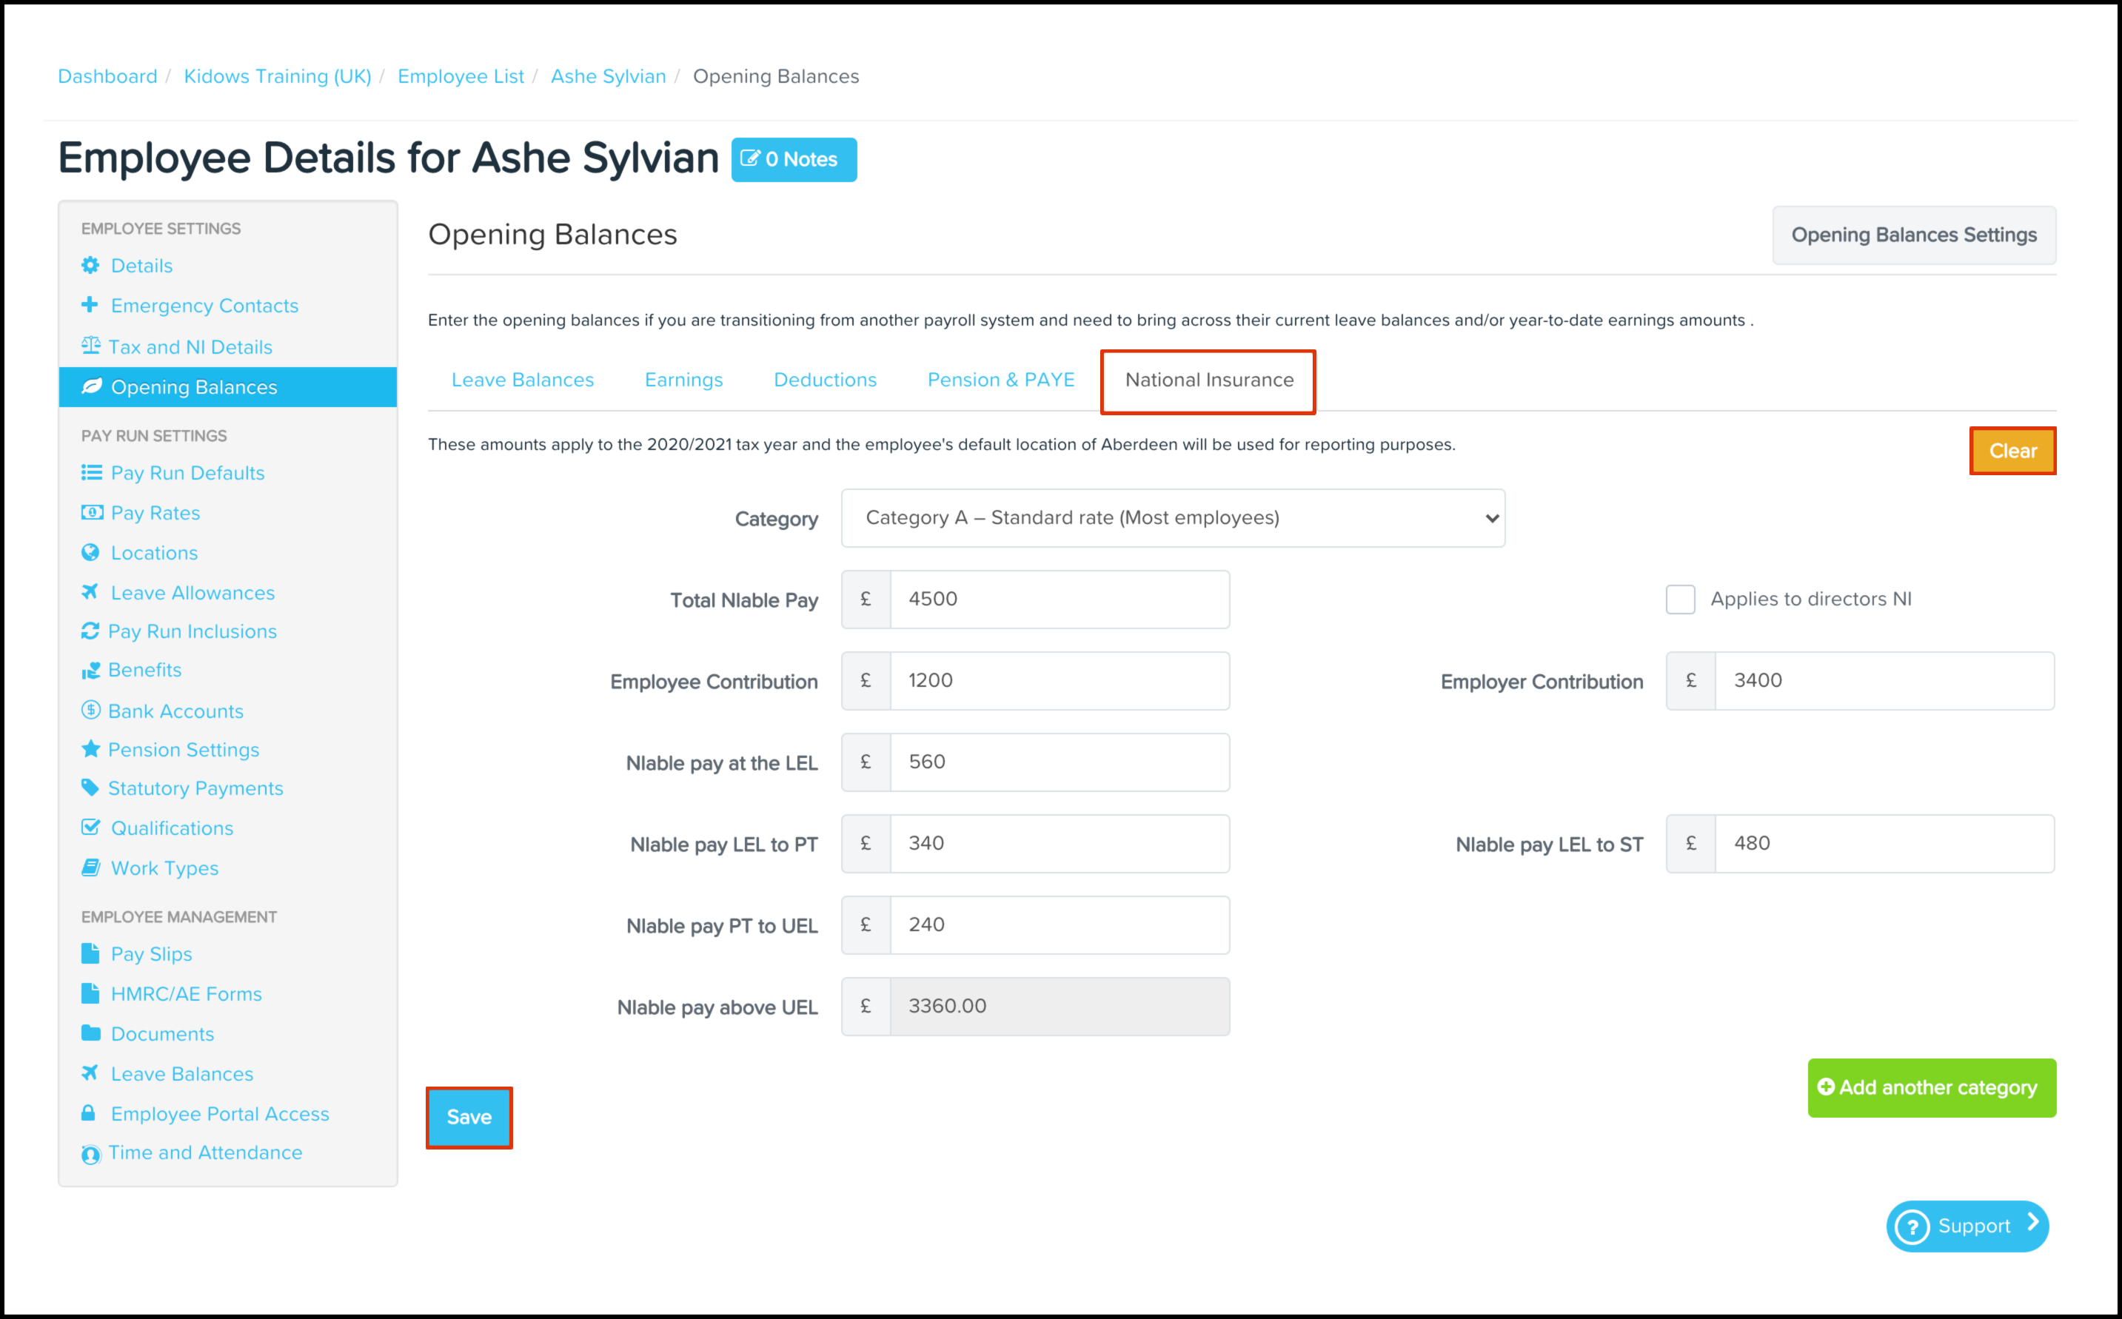Viewport: 2122px width, 1319px height.
Task: Click the padlock icon for Employee Portal Access
Action: pos(88,1113)
